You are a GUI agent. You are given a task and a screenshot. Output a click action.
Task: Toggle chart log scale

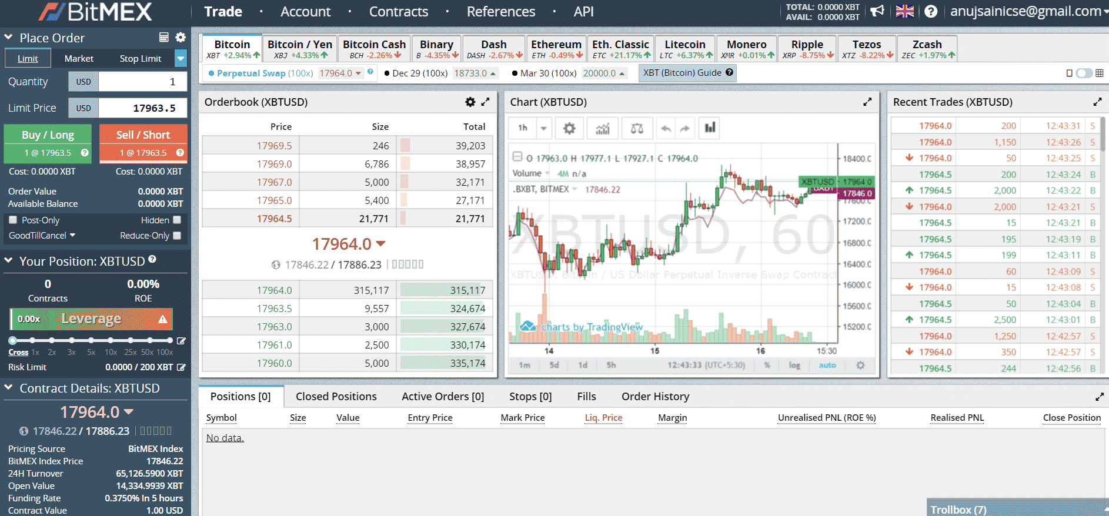794,365
